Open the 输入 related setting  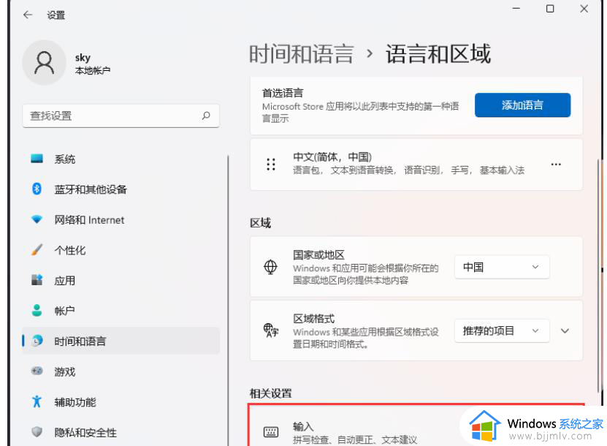click(x=416, y=426)
